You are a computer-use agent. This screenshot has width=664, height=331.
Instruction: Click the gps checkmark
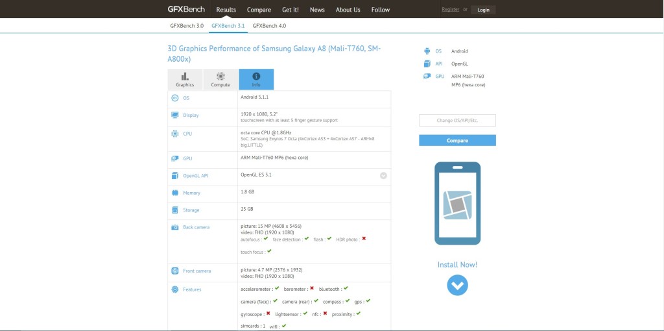pos(368,301)
